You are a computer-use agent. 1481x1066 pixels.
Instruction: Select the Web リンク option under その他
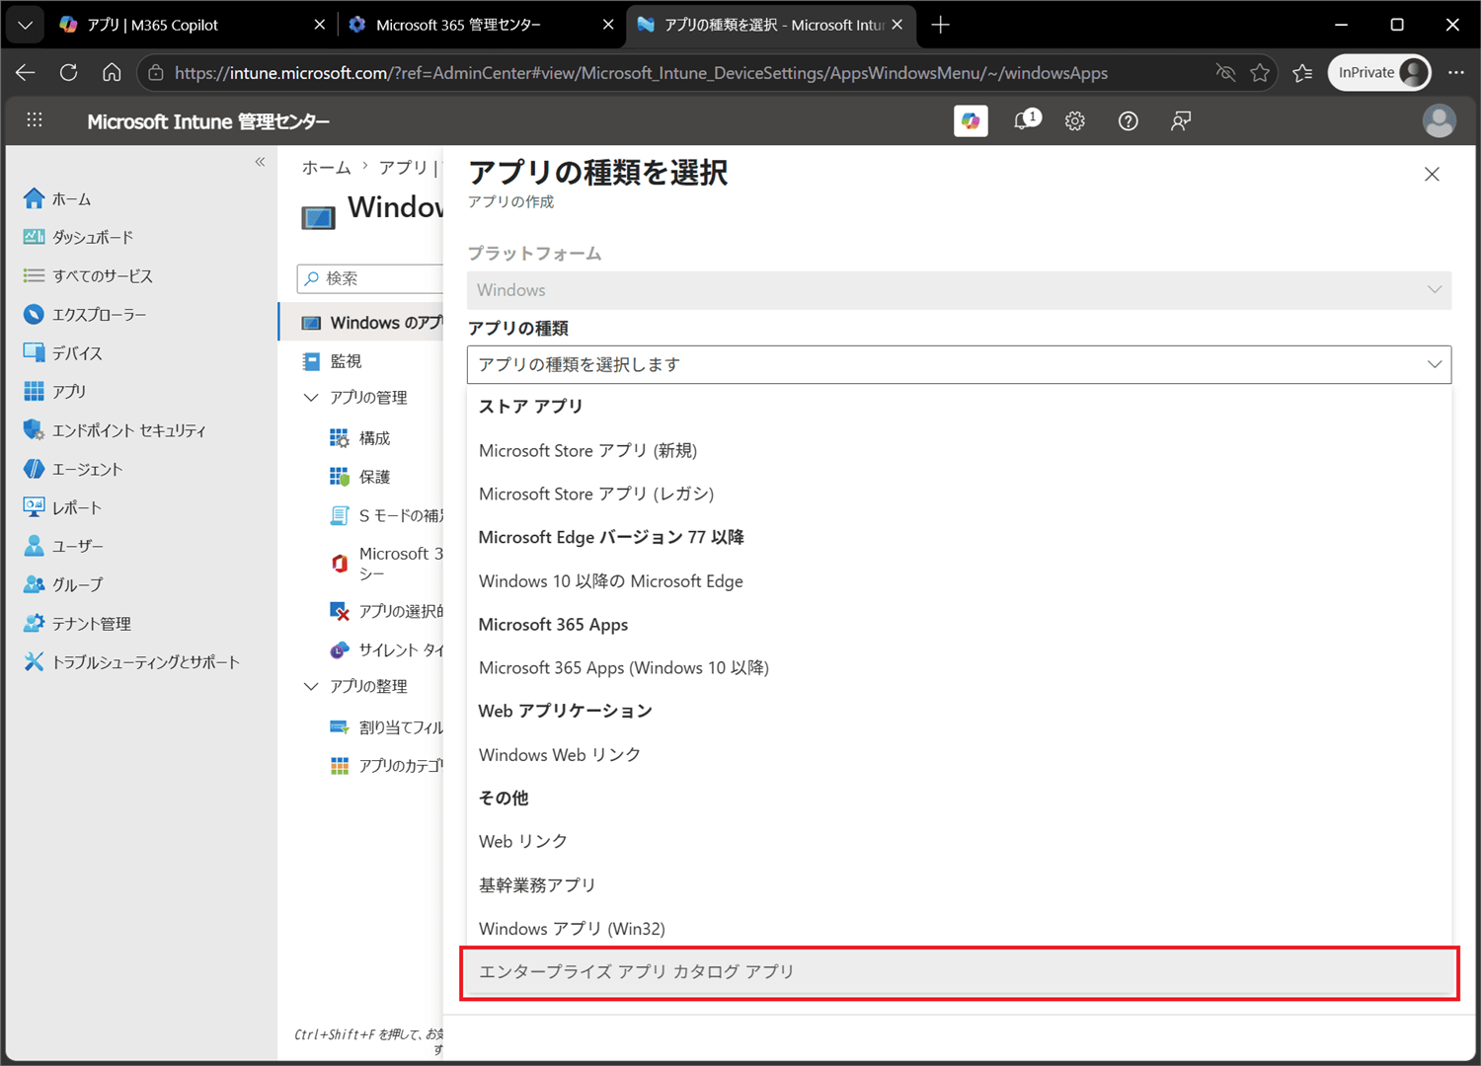tap(959, 842)
